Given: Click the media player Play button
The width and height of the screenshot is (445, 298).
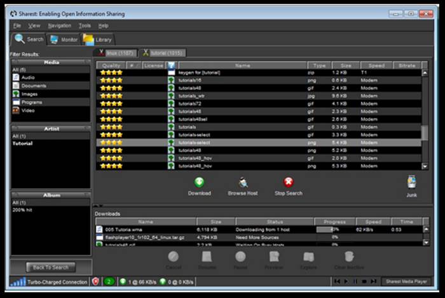Looking at the screenshot, I should coord(346,281).
